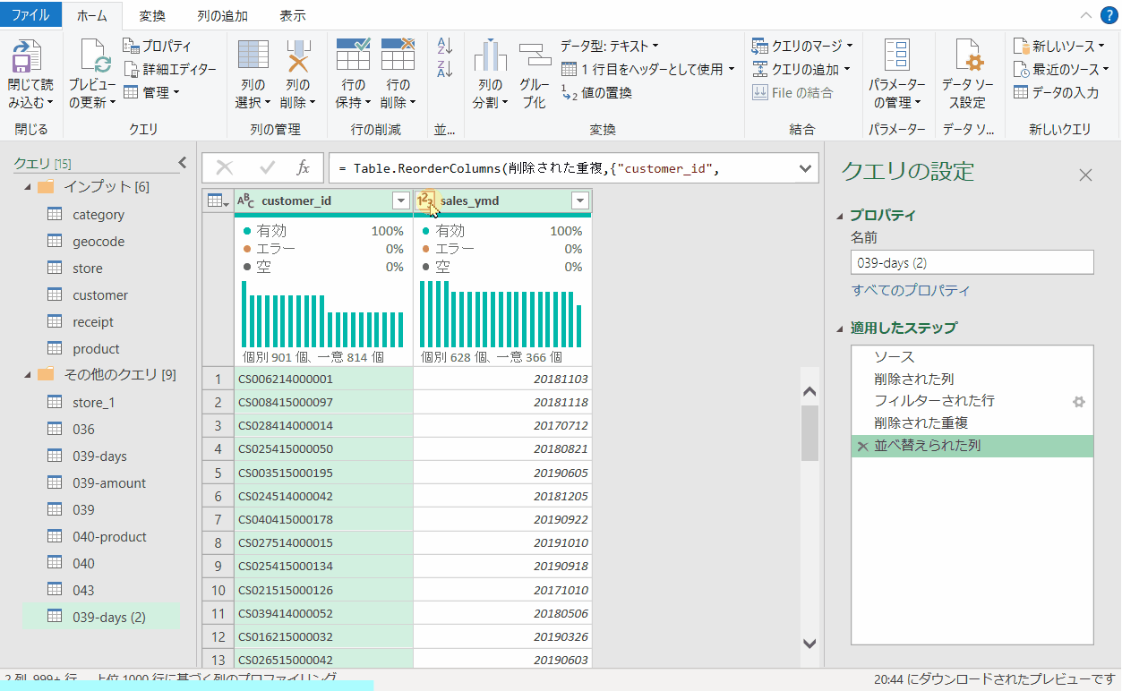Image resolution: width=1122 pixels, height=691 pixels.
Task: Open the customer_id column filter dropdown
Action: (400, 200)
